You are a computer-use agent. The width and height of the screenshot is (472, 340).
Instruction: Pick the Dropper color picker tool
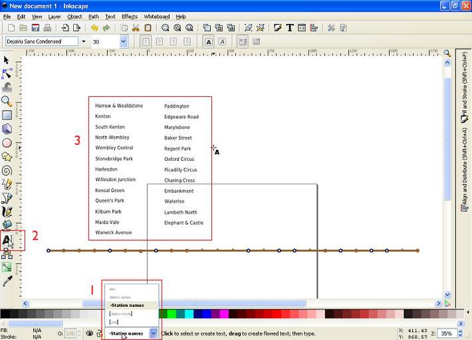(x=7, y=281)
